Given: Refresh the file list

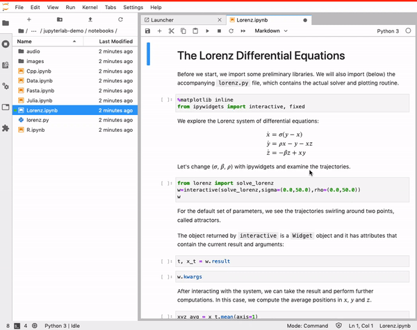Looking at the screenshot, I should click(x=120, y=19).
